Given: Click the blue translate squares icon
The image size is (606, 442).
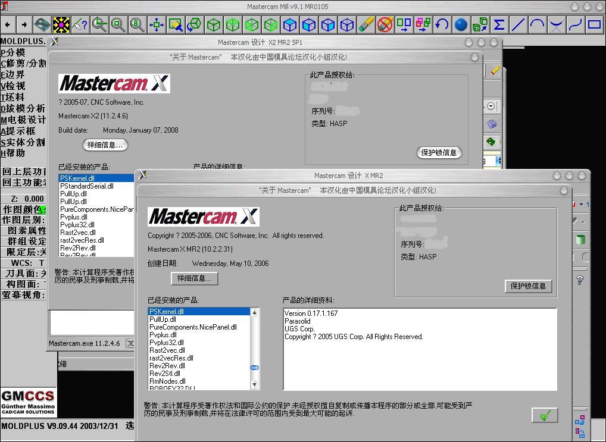Looking at the screenshot, I should pyautogui.click(x=404, y=25).
